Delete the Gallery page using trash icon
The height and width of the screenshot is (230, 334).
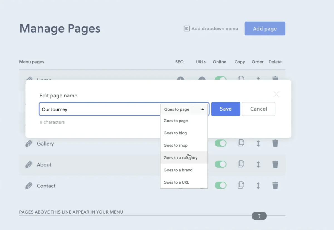275,143
